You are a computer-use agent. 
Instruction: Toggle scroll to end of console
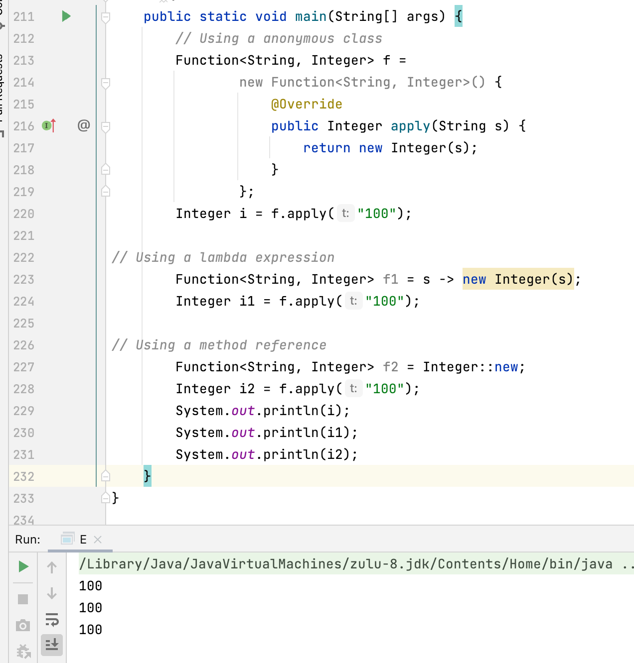pyautogui.click(x=52, y=645)
